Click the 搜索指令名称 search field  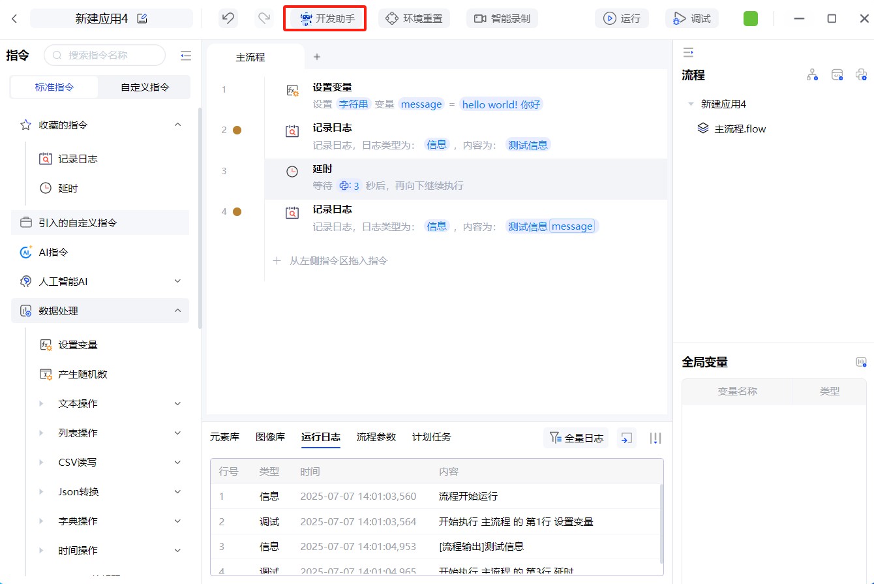pyautogui.click(x=108, y=55)
